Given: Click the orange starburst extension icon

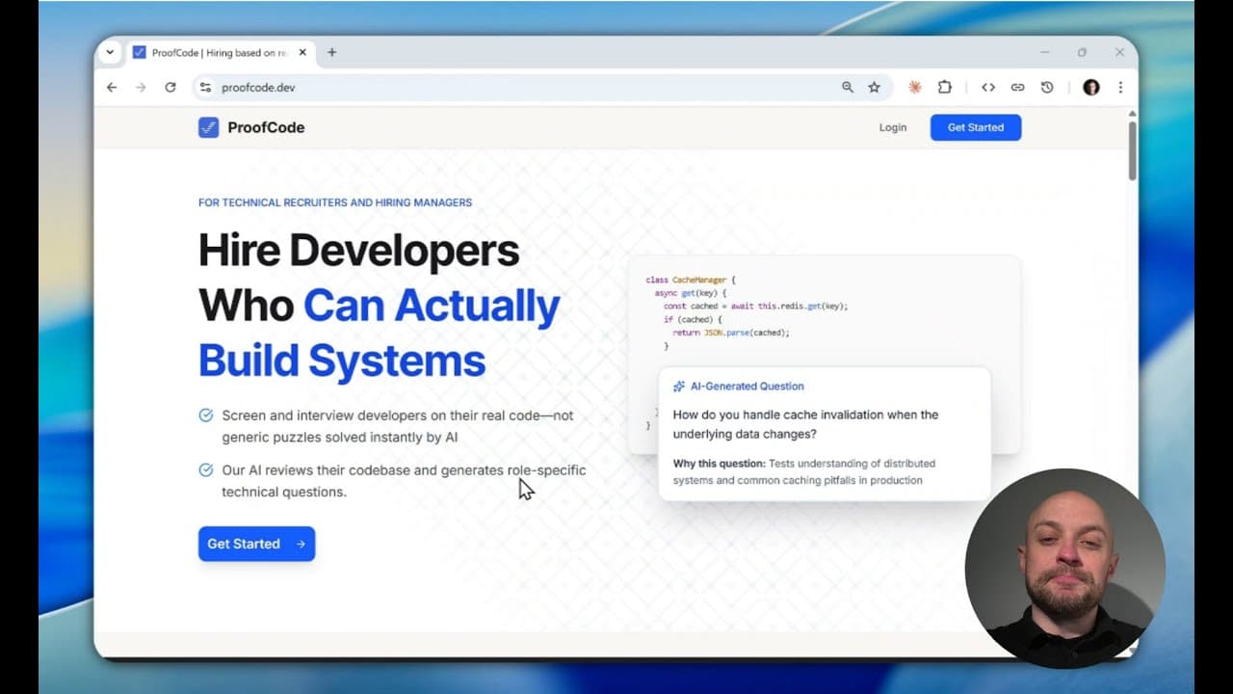Looking at the screenshot, I should (913, 87).
